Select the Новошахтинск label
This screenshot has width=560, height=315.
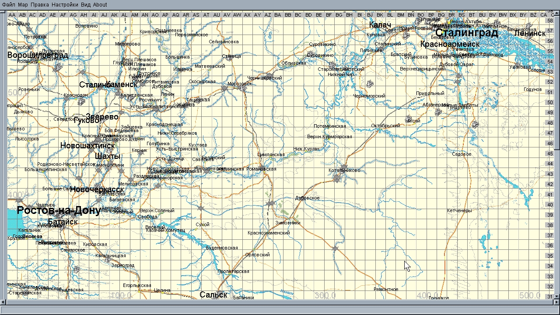point(87,146)
